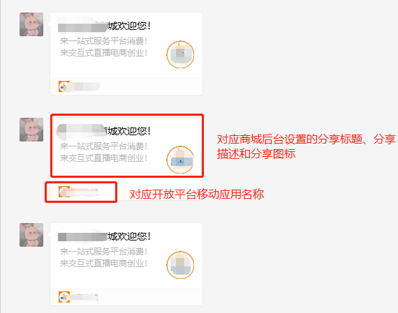This screenshot has height=313, width=398.
Task: Click the blurred app name under last card
Action: tap(84, 297)
